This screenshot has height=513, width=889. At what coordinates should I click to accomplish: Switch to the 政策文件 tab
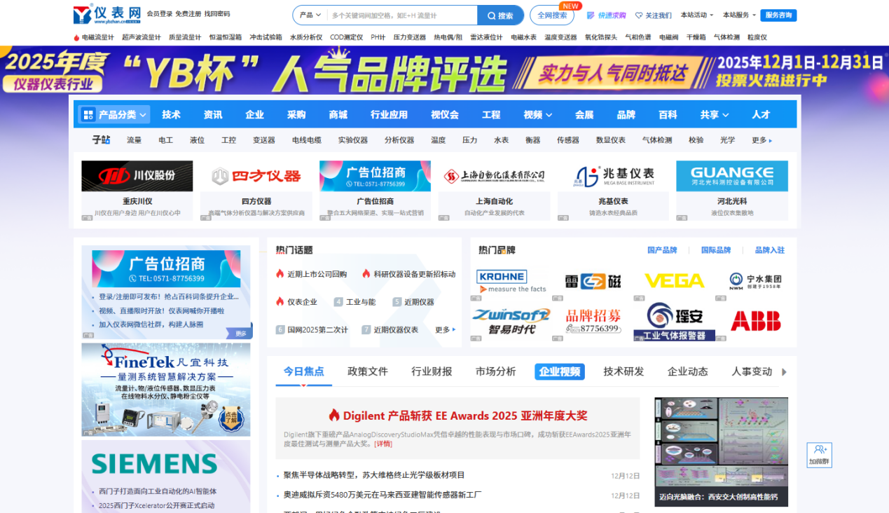367,371
